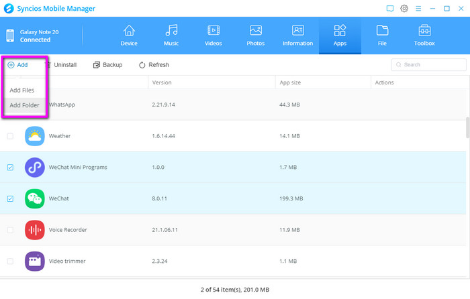
Task: Tick the Weather app checkbox
Action: (10, 136)
